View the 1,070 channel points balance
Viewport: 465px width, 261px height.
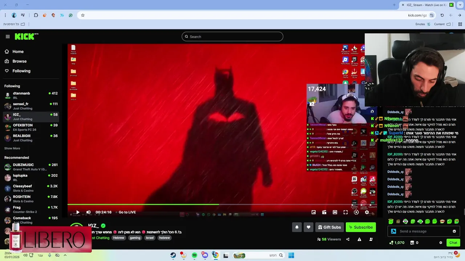tap(396, 243)
